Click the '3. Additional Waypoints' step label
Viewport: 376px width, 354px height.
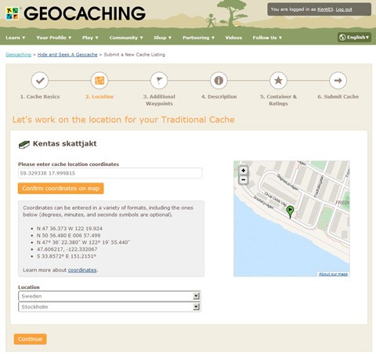159,100
